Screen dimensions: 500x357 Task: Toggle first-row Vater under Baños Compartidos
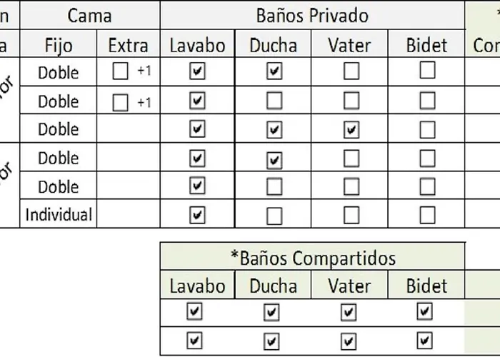(x=348, y=312)
